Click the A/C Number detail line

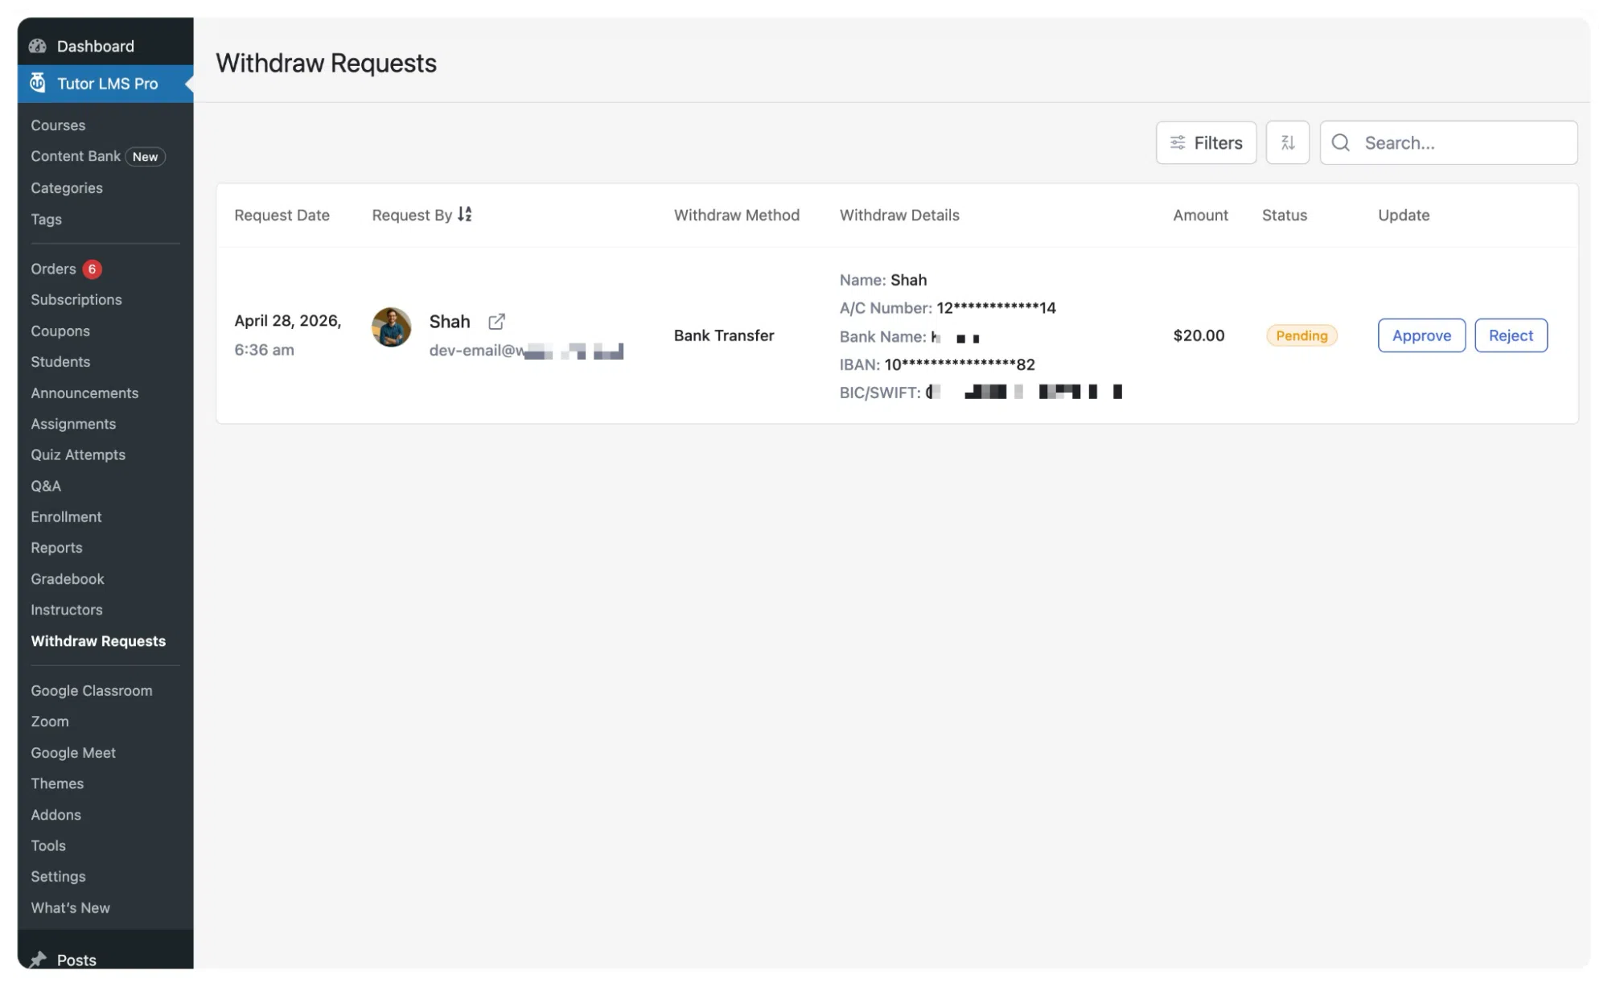(x=948, y=308)
